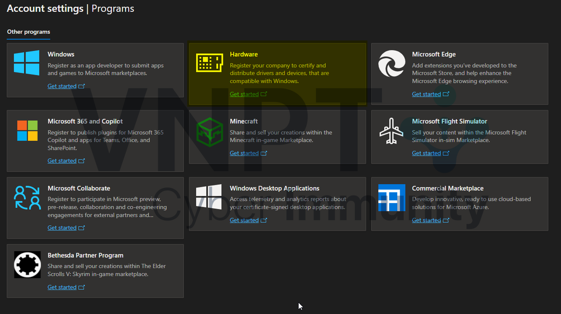Click the Collaborate description about preview engagements

pyautogui.click(x=107, y=207)
